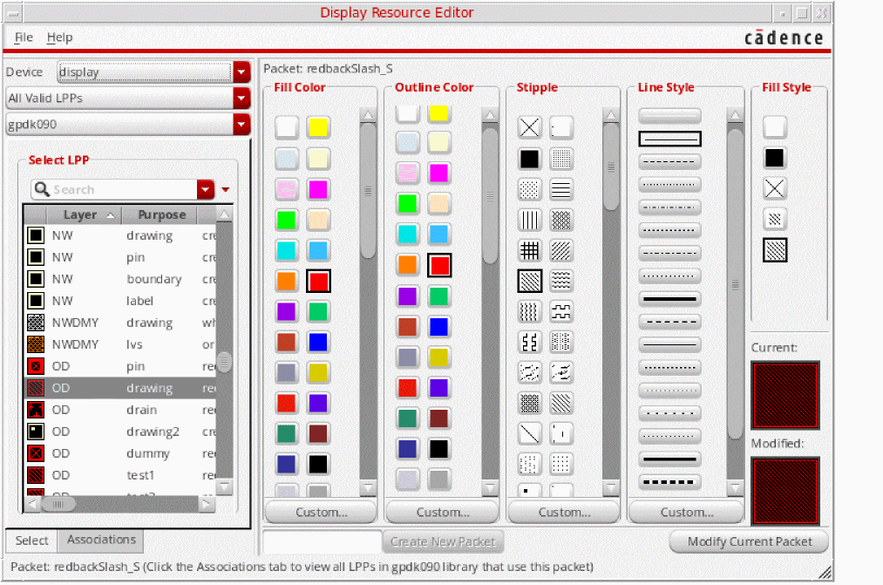883x585 pixels.
Task: Pick the blank outline-only fill style
Action: [x=775, y=127]
